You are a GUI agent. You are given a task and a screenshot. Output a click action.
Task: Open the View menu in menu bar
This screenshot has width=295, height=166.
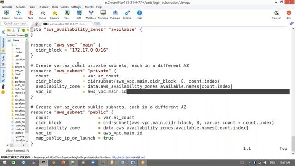[32, 7]
